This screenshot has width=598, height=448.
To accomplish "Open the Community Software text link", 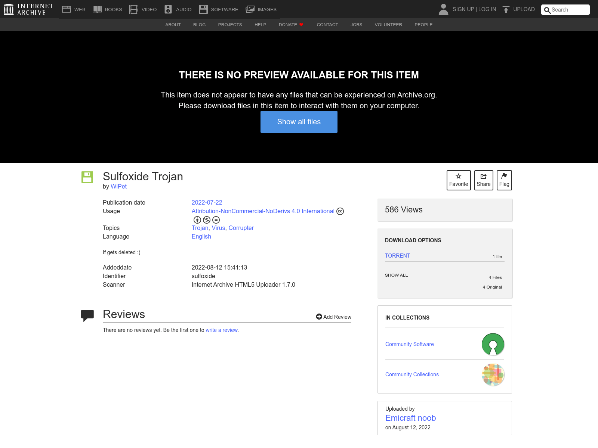I will 410,344.
